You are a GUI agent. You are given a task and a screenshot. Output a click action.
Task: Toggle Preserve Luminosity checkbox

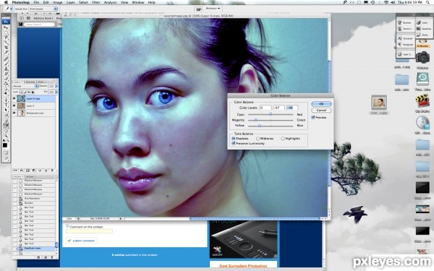[234, 143]
